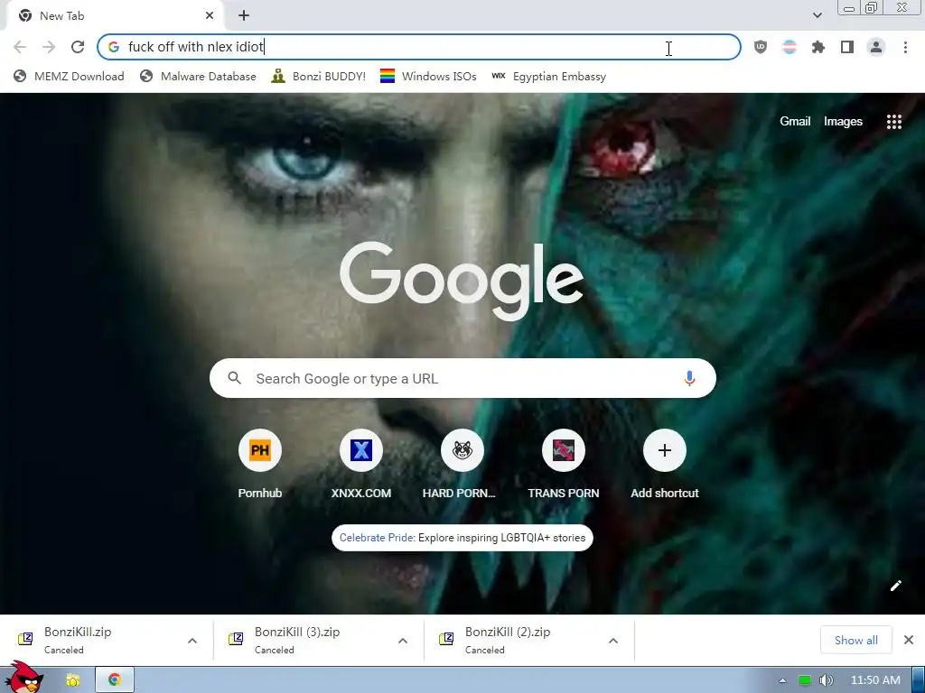Expand options for BonziKill.zip download
The image size is (925, 693).
pyautogui.click(x=192, y=641)
